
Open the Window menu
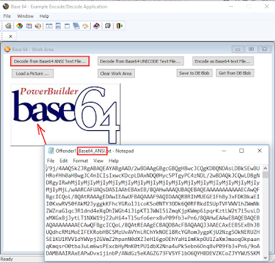click(x=25, y=16)
